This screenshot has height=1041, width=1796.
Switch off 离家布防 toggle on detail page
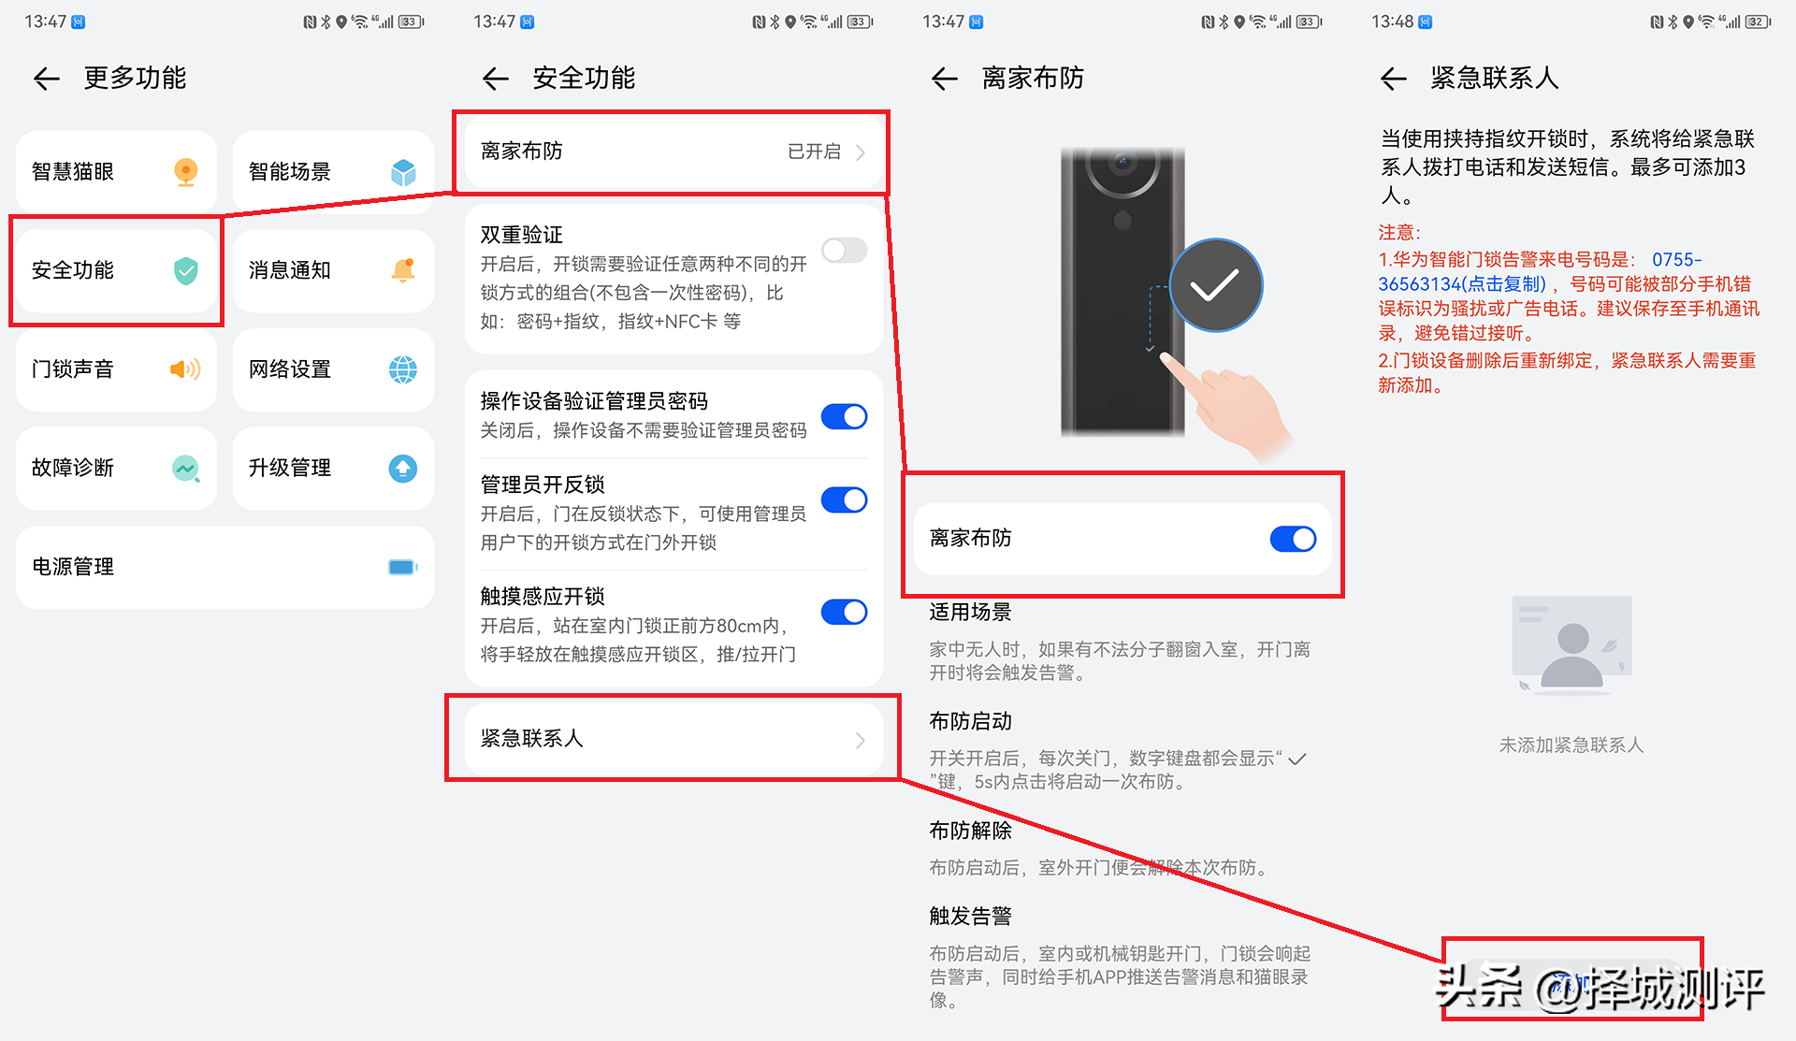click(x=1294, y=539)
